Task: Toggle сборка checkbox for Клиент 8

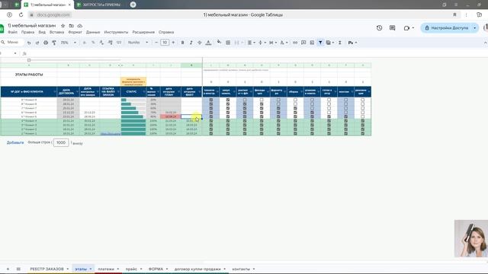Action: click(x=295, y=104)
